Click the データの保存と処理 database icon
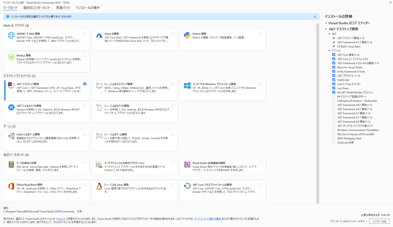This screenshot has height=227, width=393. point(11,165)
